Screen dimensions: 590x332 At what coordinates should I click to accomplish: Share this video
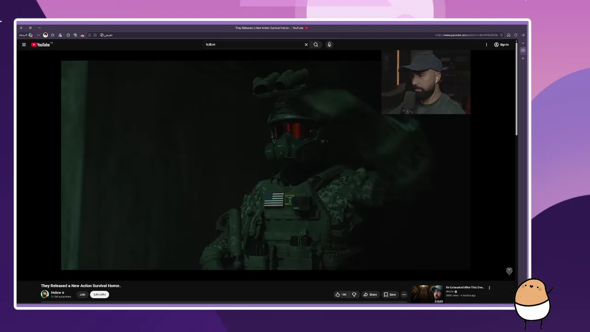pos(370,295)
